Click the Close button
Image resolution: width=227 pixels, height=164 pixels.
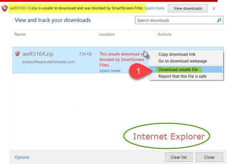tap(209, 157)
